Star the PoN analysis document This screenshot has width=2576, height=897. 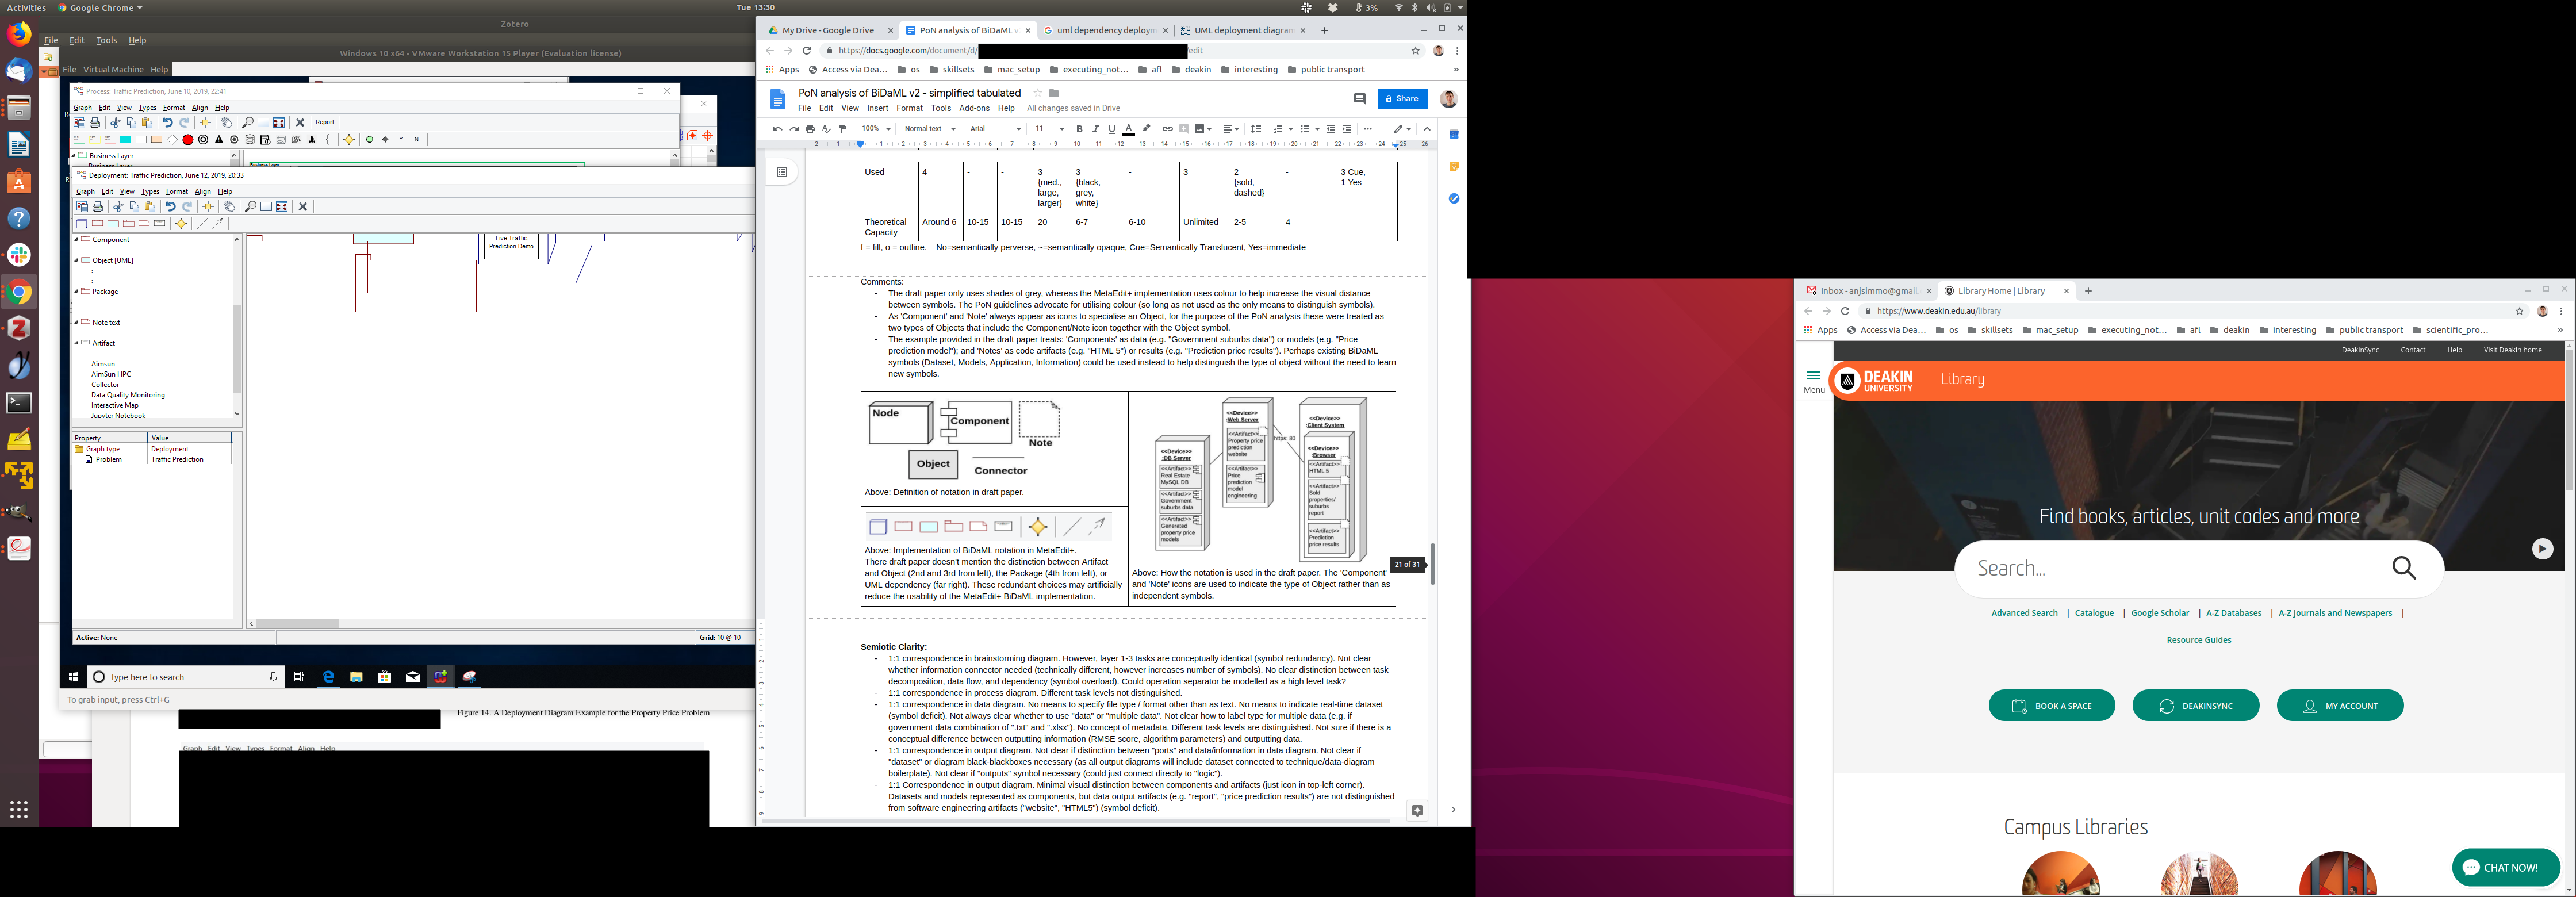[x=1037, y=93]
